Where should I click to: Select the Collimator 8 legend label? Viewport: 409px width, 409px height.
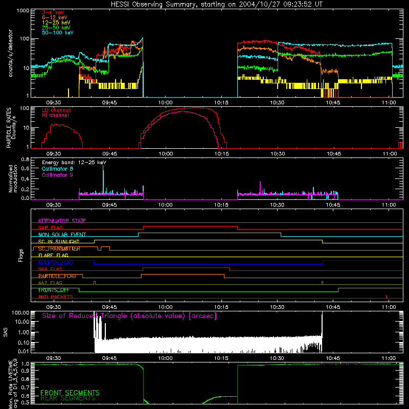[x=57, y=169]
